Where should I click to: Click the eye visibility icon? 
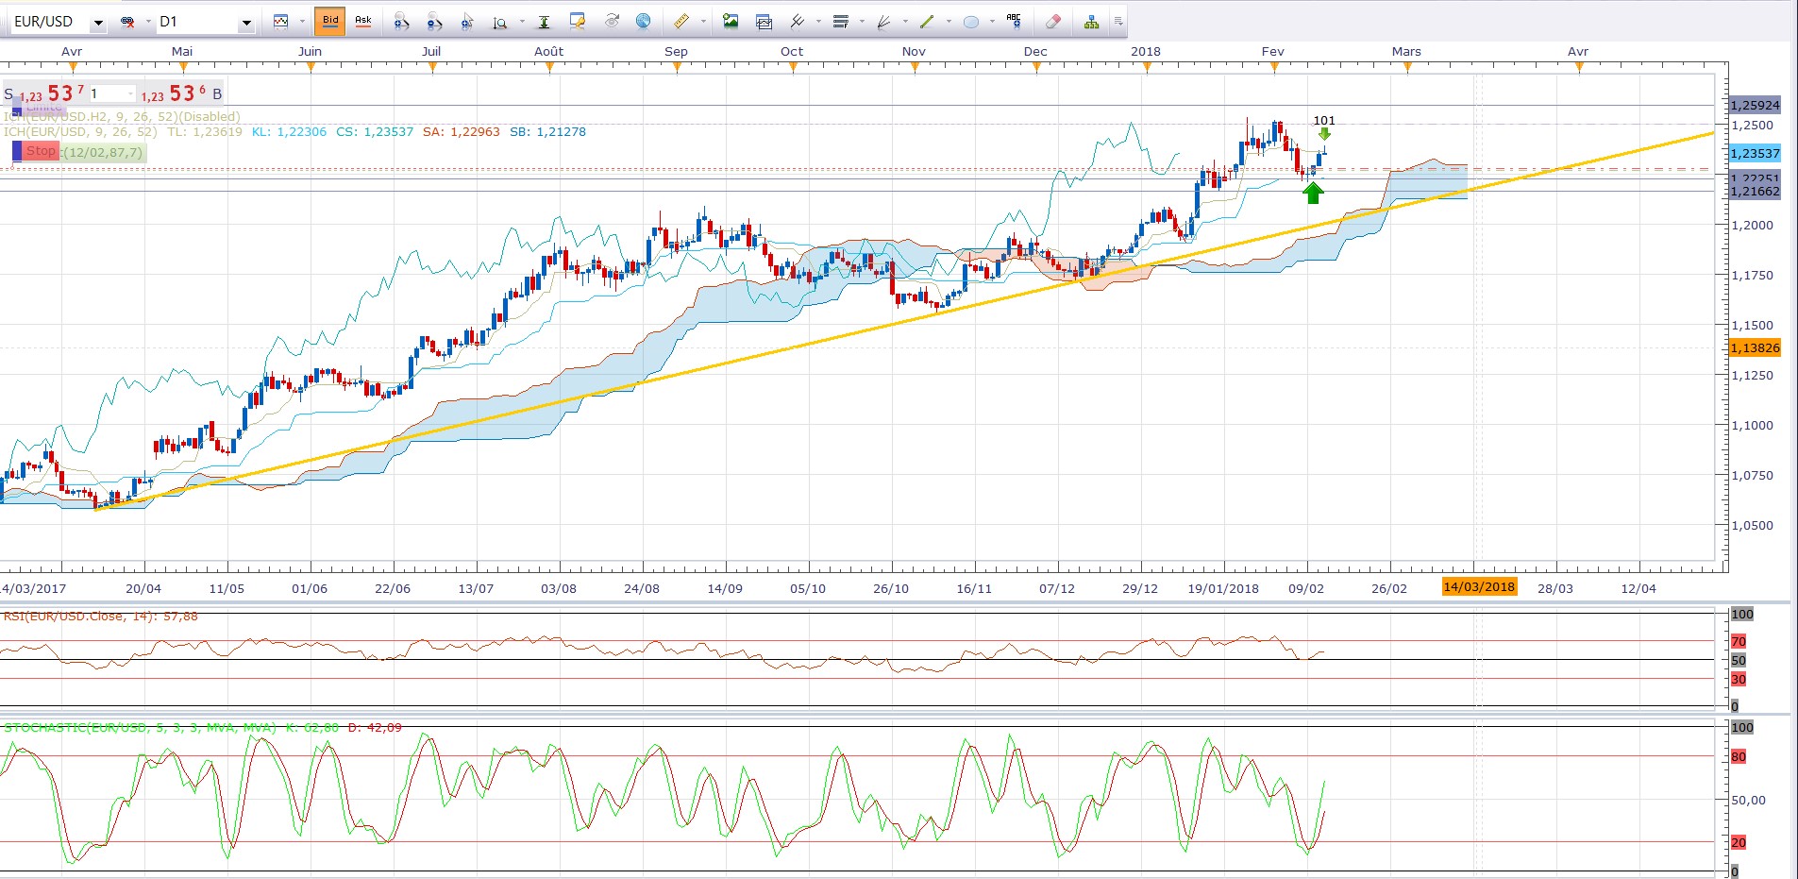point(612,21)
